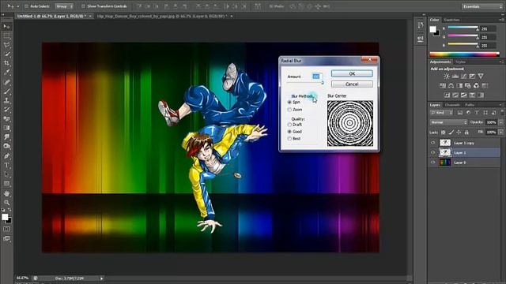Viewport: 506px width, 284px height.
Task: Select the Healing Brush tool
Action: click(7, 82)
